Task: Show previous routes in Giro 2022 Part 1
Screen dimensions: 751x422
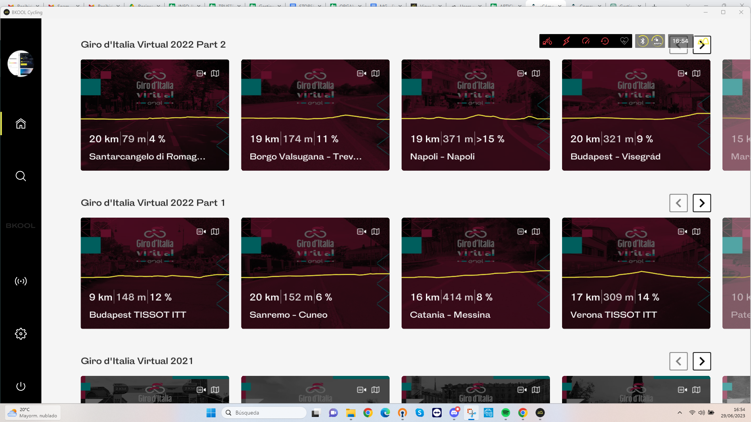Action: [678, 203]
